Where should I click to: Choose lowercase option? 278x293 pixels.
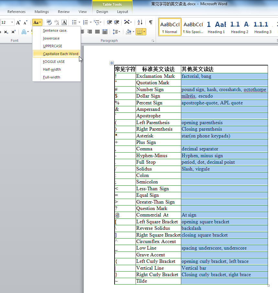tap(57, 38)
